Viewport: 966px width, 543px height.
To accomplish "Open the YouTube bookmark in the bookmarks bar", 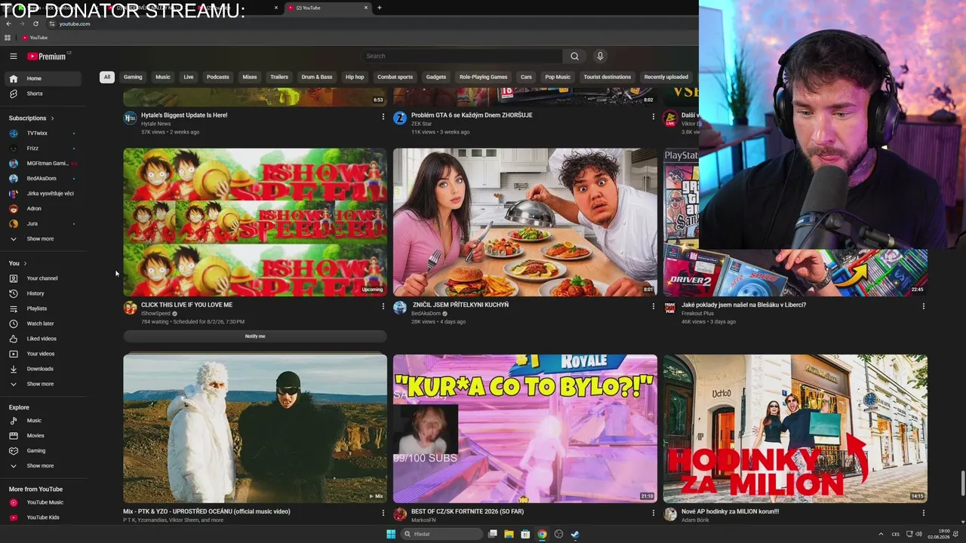I will click(x=35, y=38).
